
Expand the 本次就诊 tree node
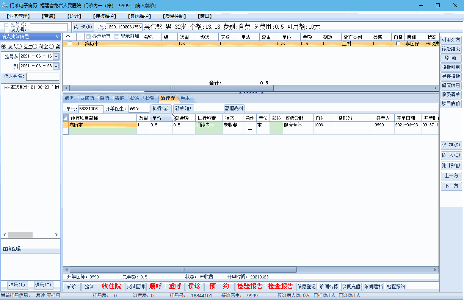pyautogui.click(x=6, y=87)
